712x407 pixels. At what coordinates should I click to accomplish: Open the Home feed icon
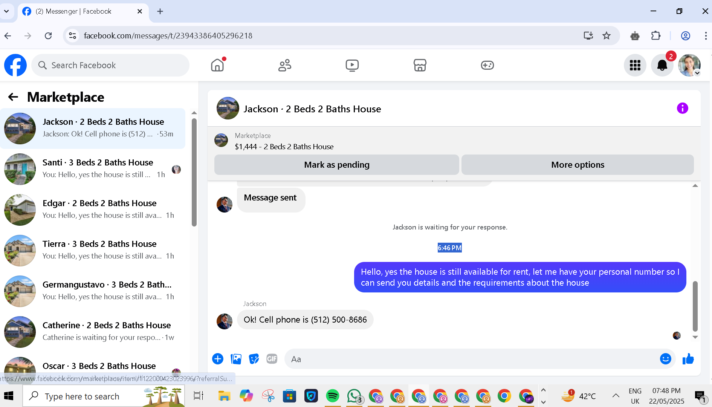217,65
